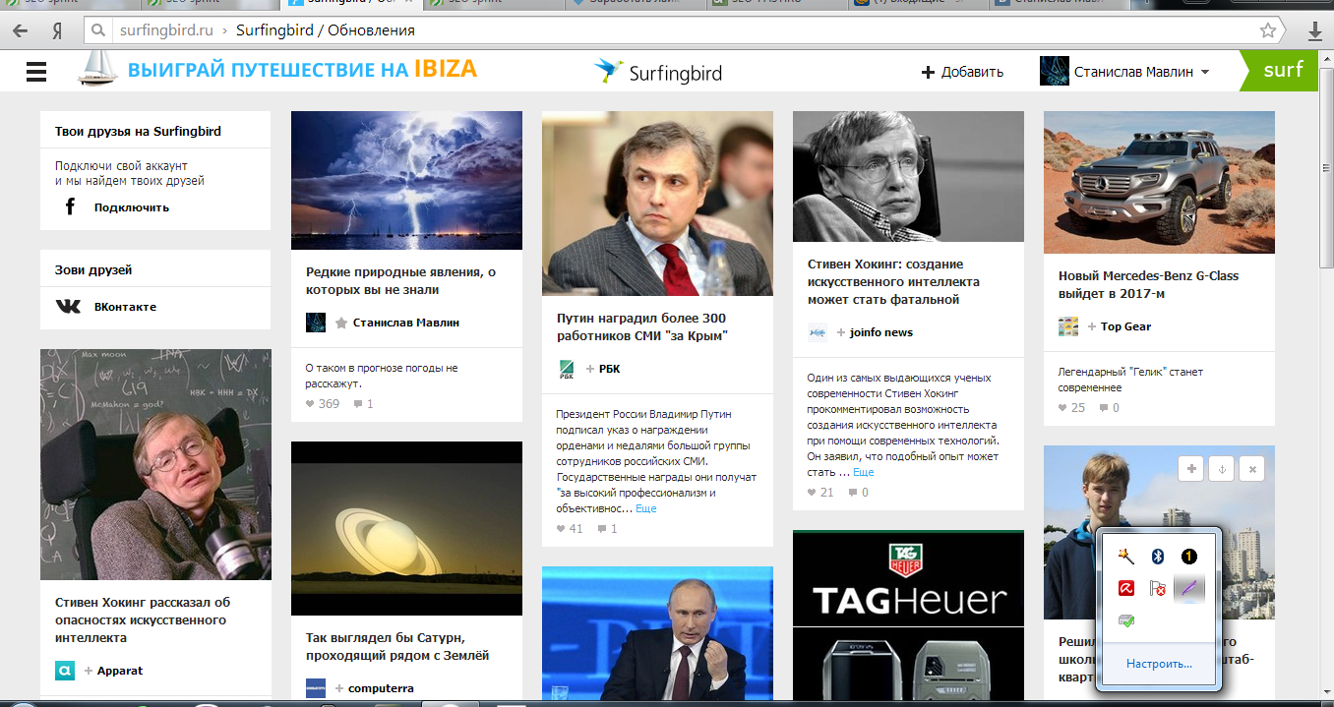1334x707 pixels.
Task: Open the "Новый Mercedes-Benz G-Class" article title
Action: (1148, 285)
